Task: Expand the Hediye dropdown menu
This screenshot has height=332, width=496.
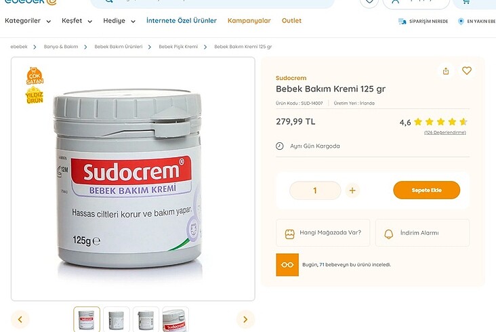Action: (x=119, y=21)
